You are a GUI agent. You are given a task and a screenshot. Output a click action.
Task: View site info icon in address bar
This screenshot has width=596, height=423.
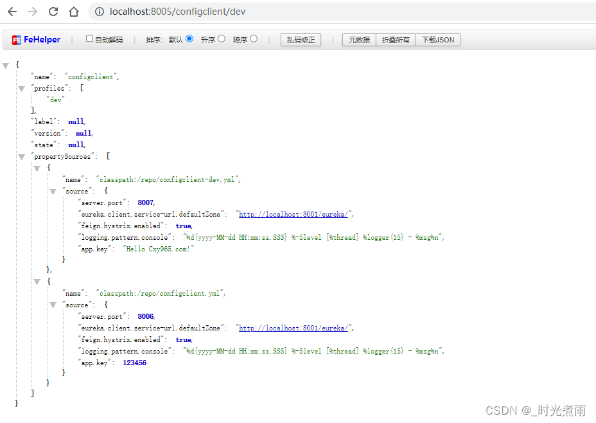click(100, 12)
